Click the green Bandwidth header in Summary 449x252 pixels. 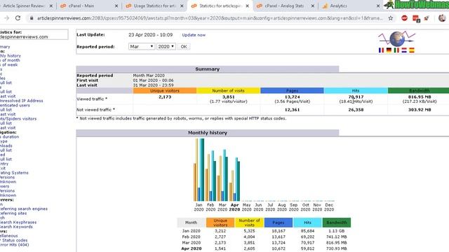[419, 90]
